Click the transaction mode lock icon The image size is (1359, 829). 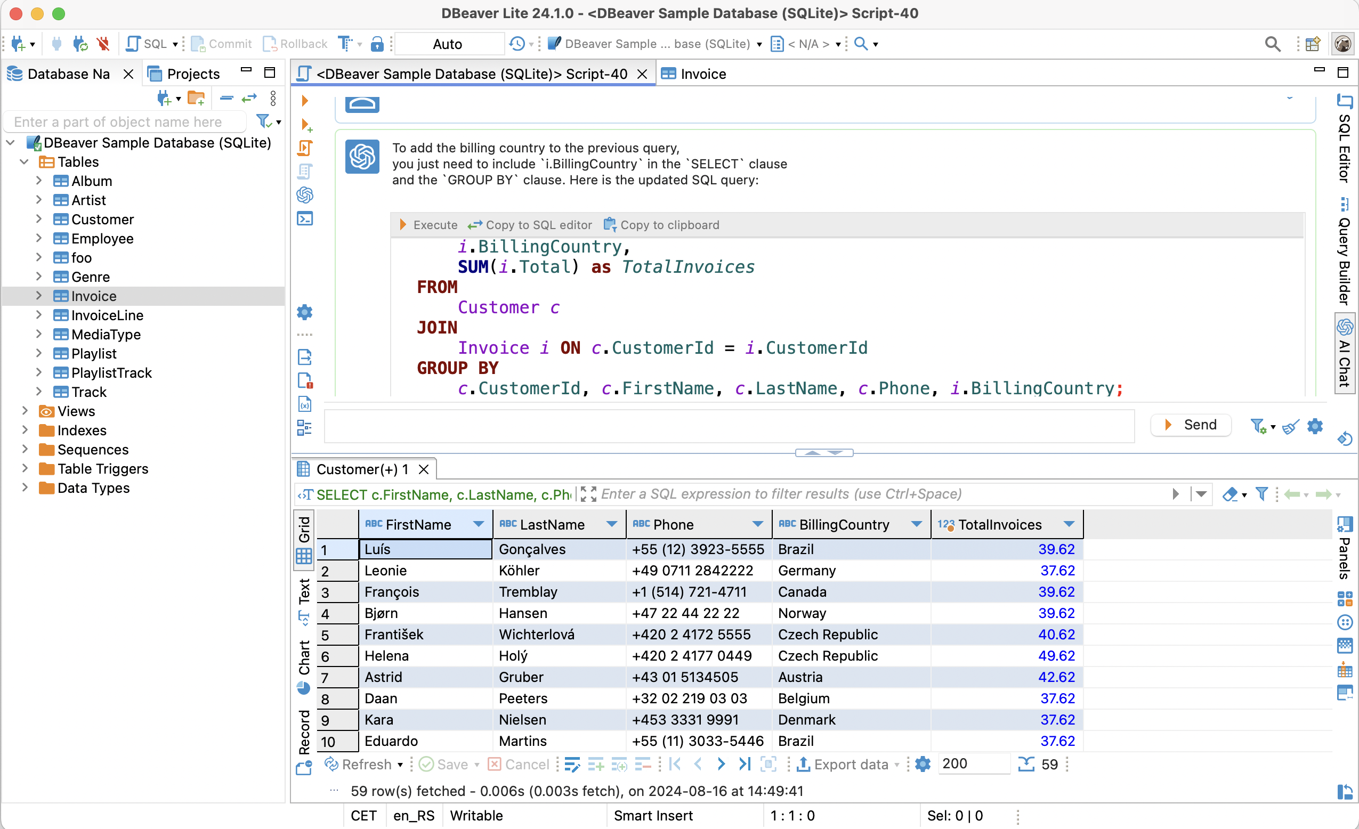(x=377, y=44)
